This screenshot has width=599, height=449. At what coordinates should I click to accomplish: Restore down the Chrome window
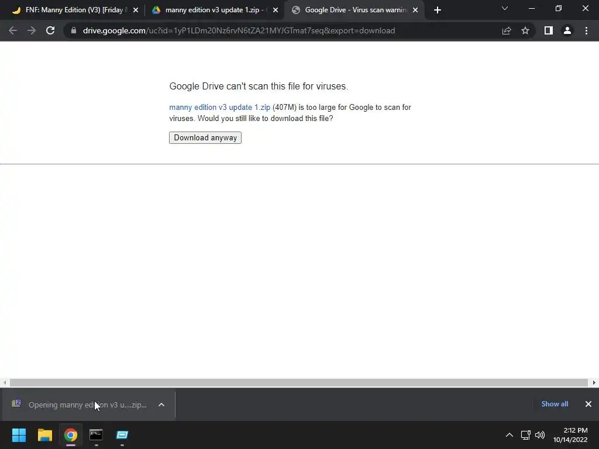(559, 8)
